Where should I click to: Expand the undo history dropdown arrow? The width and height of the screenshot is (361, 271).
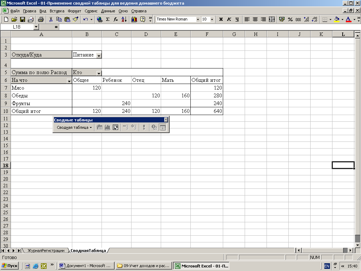(91, 19)
